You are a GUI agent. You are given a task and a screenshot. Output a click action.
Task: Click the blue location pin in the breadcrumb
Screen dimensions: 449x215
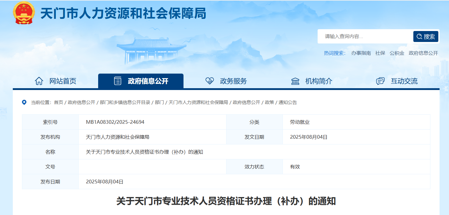click(24, 102)
